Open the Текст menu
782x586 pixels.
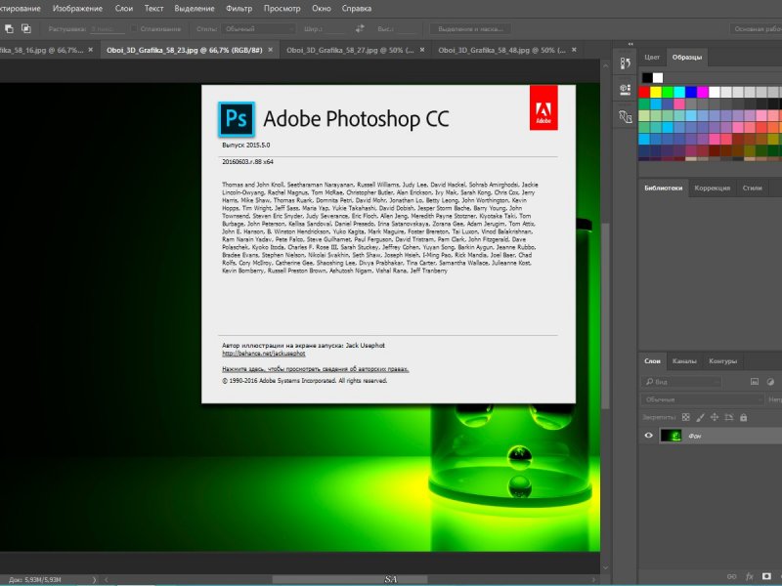[x=153, y=9]
